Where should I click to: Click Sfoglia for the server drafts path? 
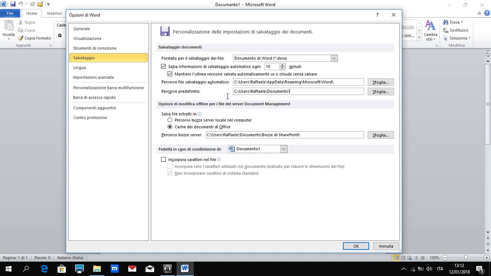[x=381, y=135]
